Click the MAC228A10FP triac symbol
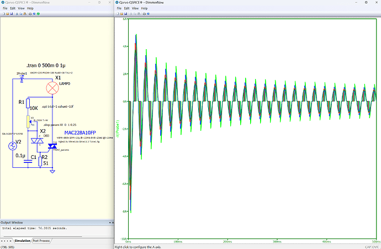 tap(52, 146)
